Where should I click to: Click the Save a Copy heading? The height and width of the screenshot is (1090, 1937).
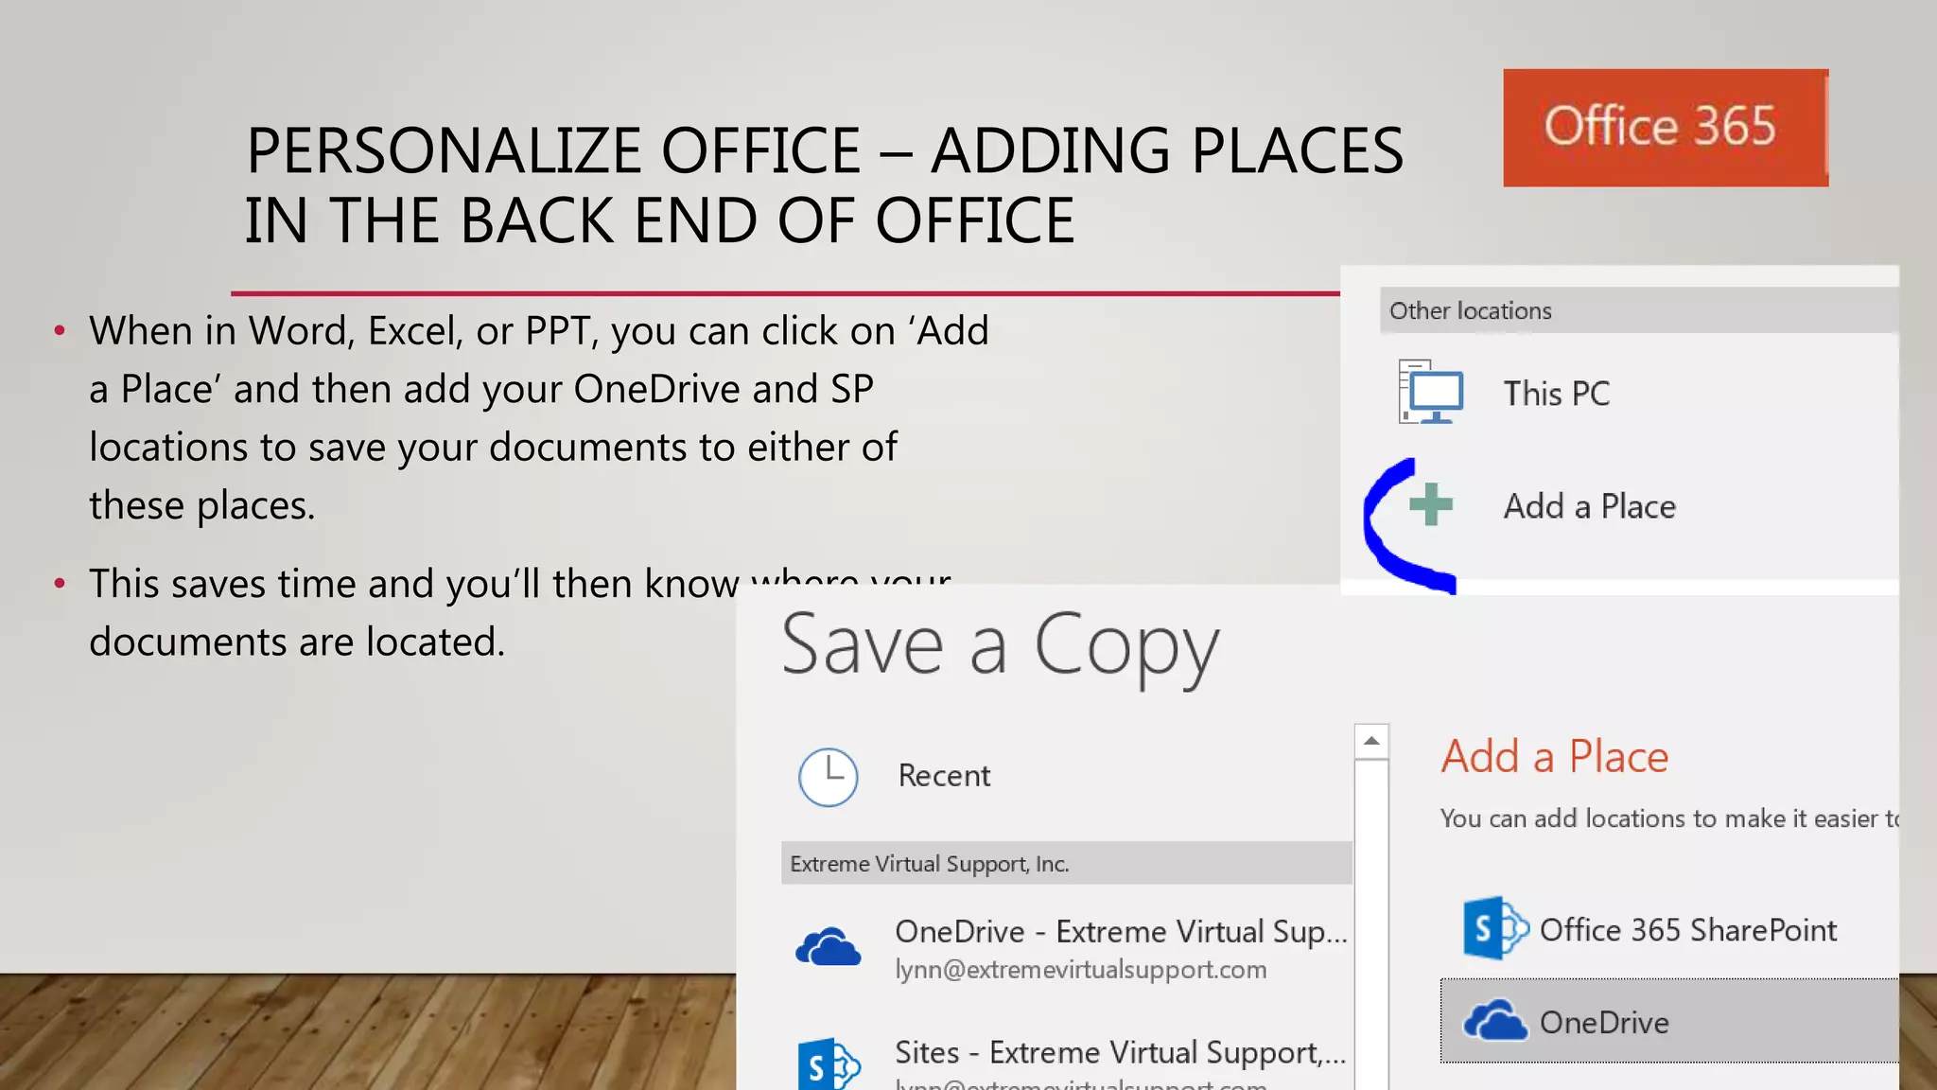[x=1001, y=647]
